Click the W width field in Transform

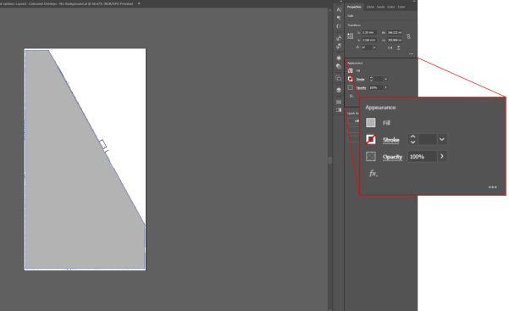[395, 32]
